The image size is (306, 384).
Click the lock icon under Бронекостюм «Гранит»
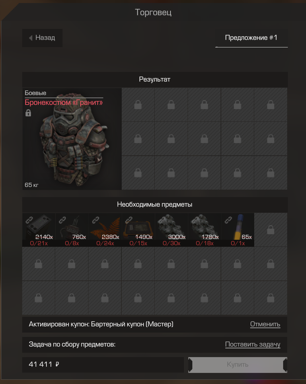[x=28, y=113]
